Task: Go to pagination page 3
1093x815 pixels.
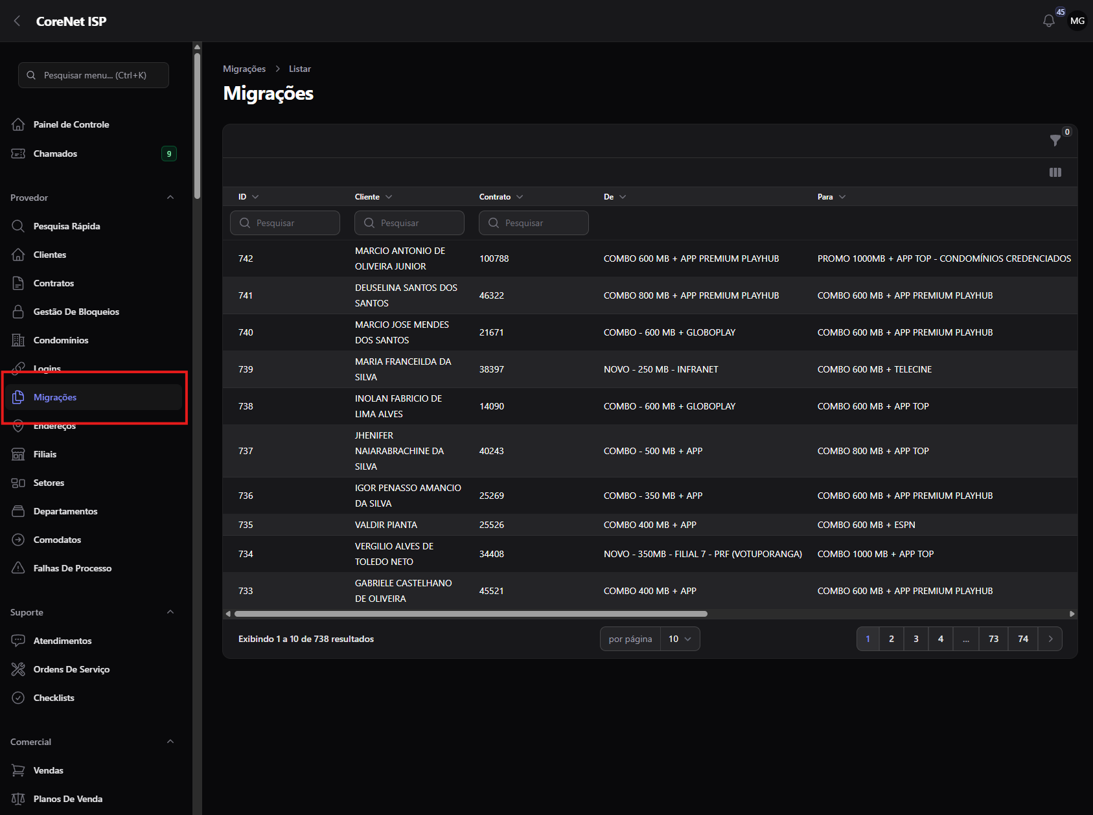Action: [x=916, y=639]
